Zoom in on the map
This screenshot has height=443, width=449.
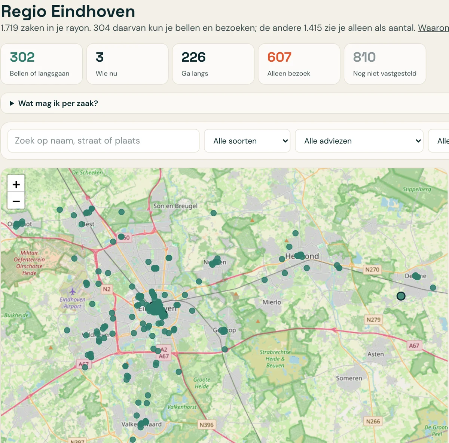[16, 184]
